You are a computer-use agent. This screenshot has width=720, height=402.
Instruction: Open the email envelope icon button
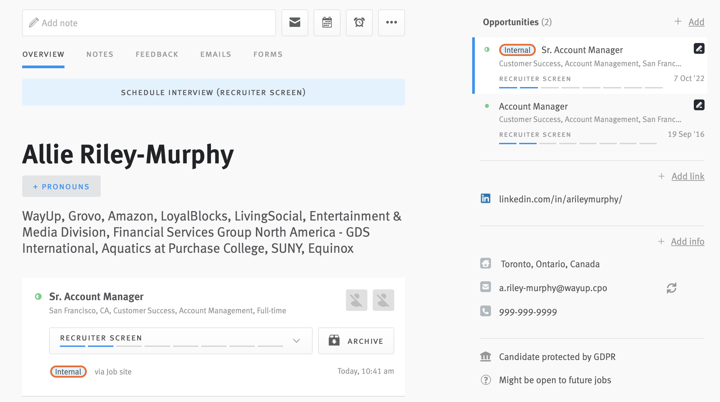[x=295, y=23]
